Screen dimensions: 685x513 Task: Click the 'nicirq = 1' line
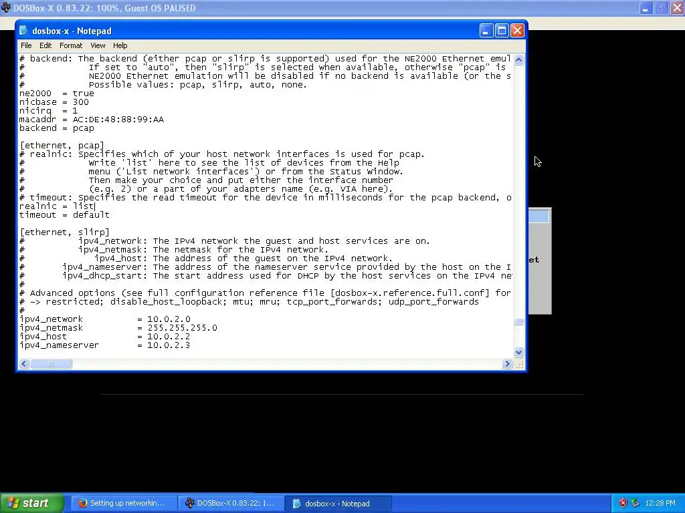coord(48,111)
